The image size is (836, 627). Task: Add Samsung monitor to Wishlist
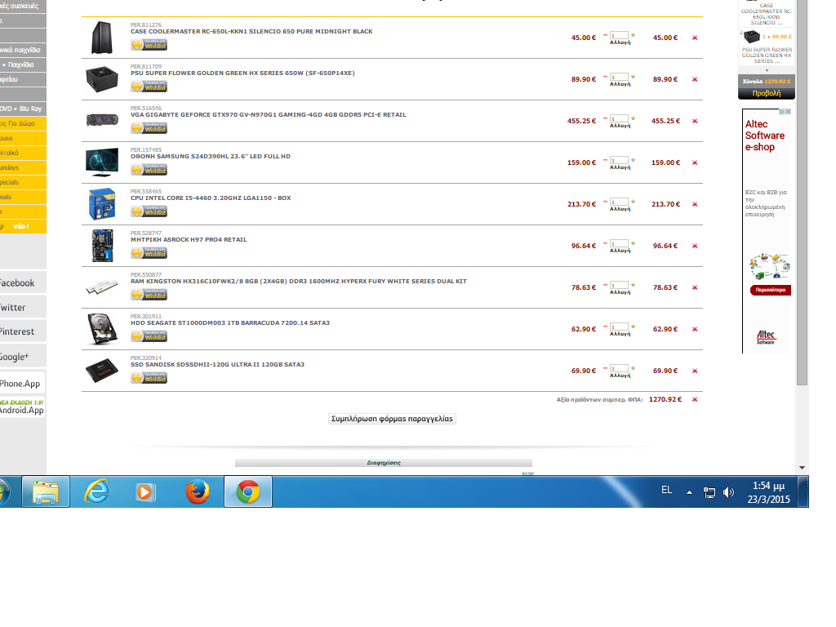coord(149,170)
